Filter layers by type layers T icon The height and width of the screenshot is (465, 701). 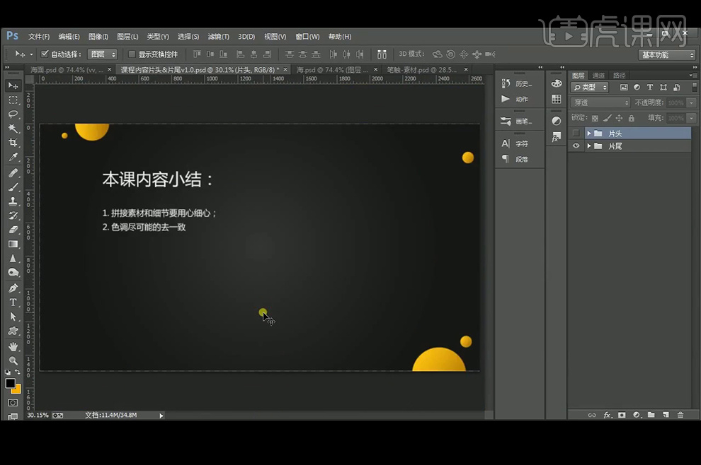click(x=650, y=88)
